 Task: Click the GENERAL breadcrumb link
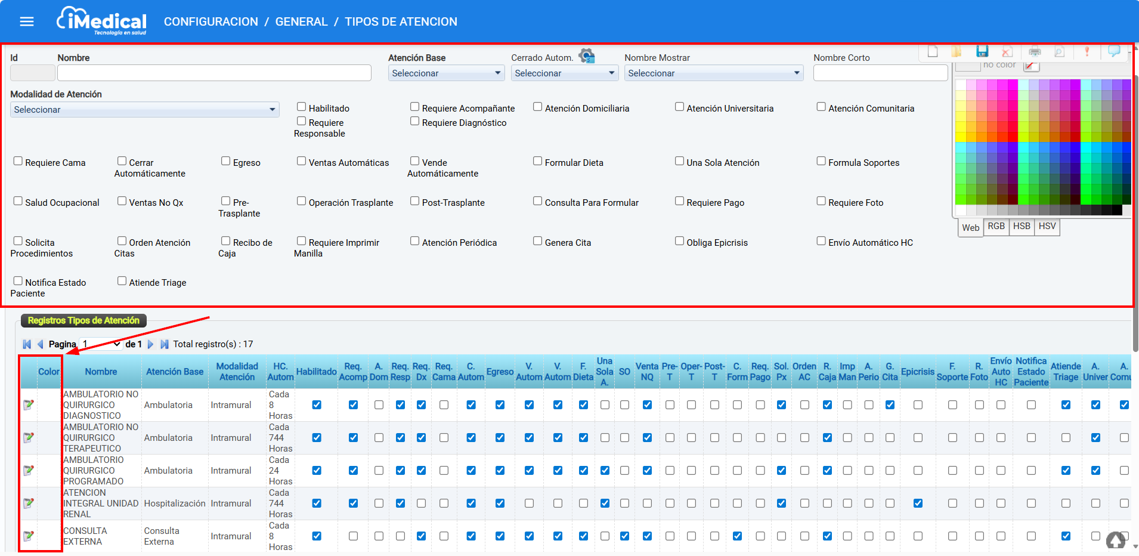(301, 22)
